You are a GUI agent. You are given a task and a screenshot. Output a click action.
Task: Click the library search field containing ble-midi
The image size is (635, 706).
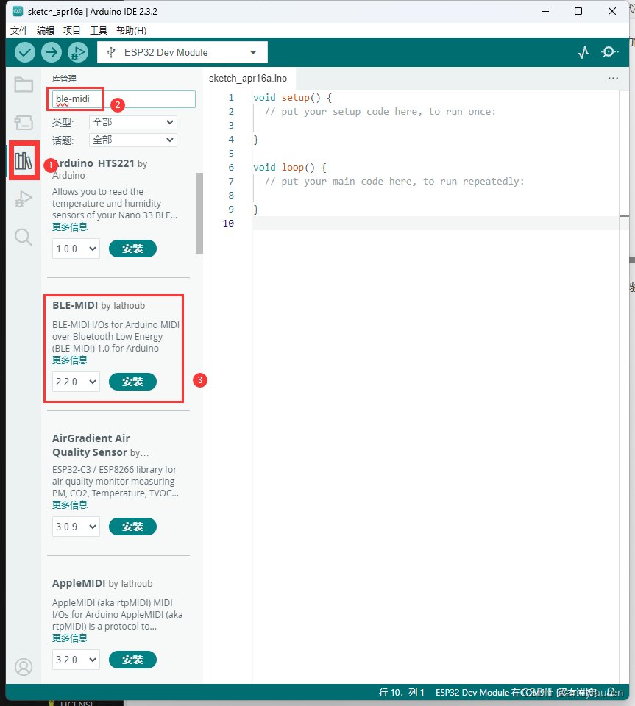pyautogui.click(x=124, y=99)
